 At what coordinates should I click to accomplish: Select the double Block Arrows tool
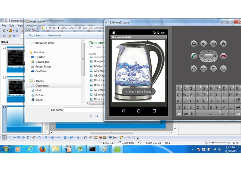(x=59, y=137)
